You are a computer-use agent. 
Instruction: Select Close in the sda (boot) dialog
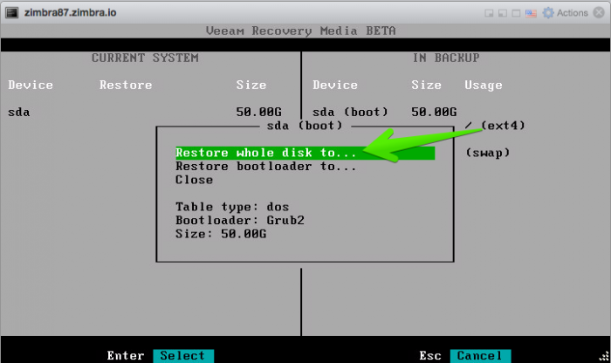pos(194,180)
